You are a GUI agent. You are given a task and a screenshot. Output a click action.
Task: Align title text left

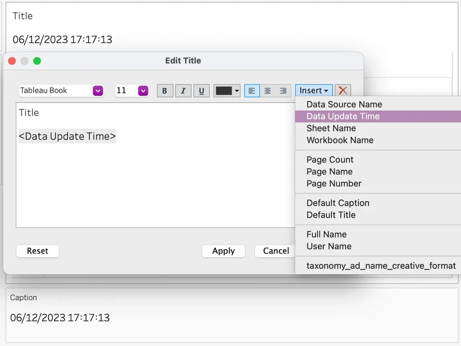[x=252, y=91]
